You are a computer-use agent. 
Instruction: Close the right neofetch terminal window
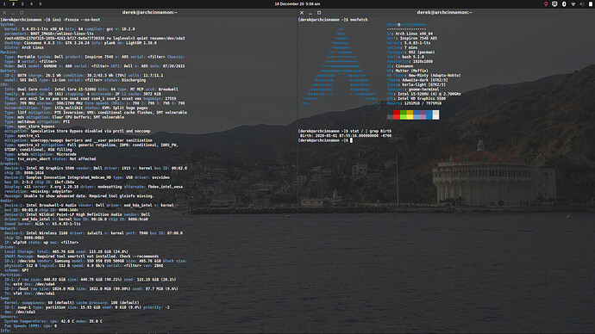302,13
